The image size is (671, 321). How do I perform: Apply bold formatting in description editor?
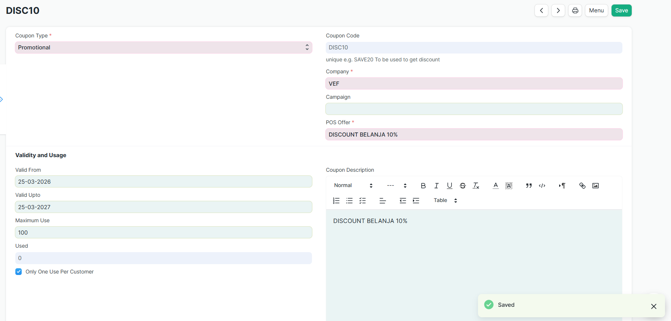click(x=423, y=186)
